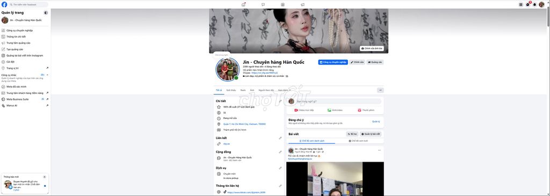Click the blue Công cụ chuyên nghiệp button
Viewport: 550px width, 196px height.
333,62
